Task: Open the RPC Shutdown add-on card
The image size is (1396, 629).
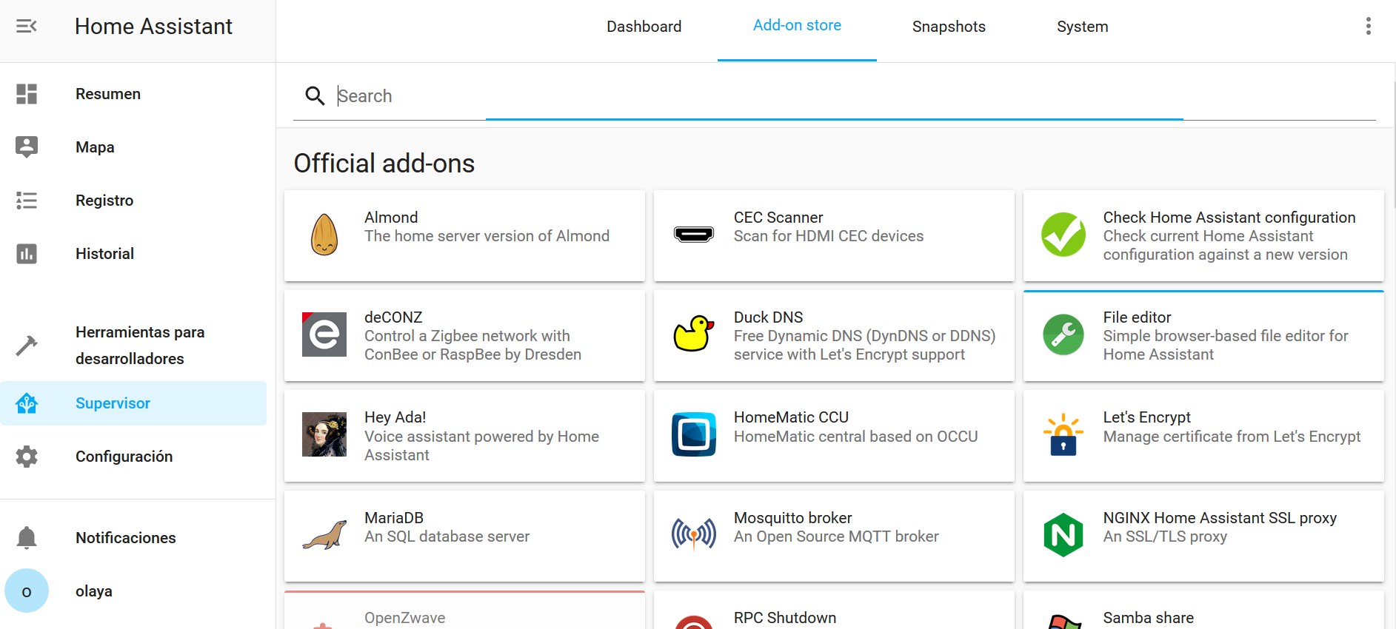Action: [x=834, y=610]
